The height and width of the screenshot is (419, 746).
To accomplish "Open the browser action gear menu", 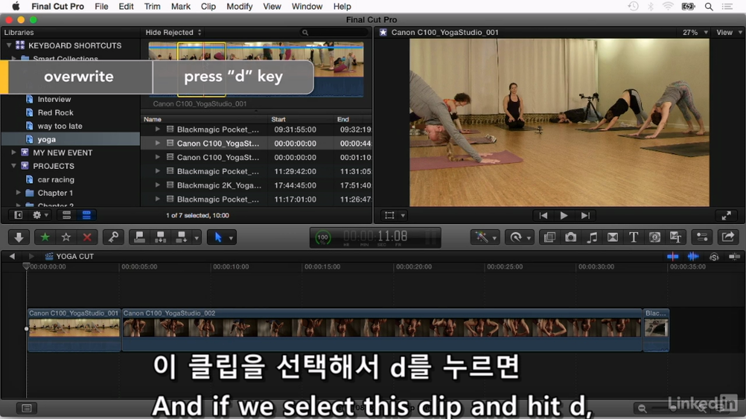I will click(40, 215).
